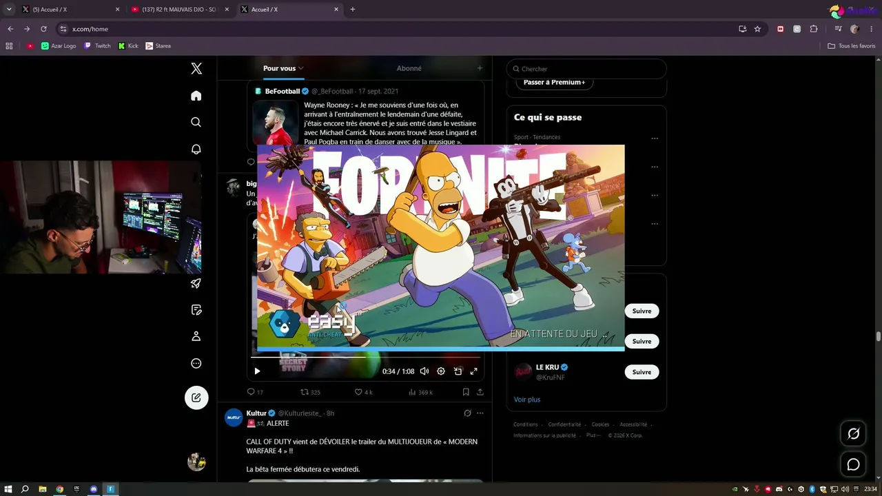The height and width of the screenshot is (496, 882).
Task: Click the Voir plus link
Action: click(x=527, y=400)
